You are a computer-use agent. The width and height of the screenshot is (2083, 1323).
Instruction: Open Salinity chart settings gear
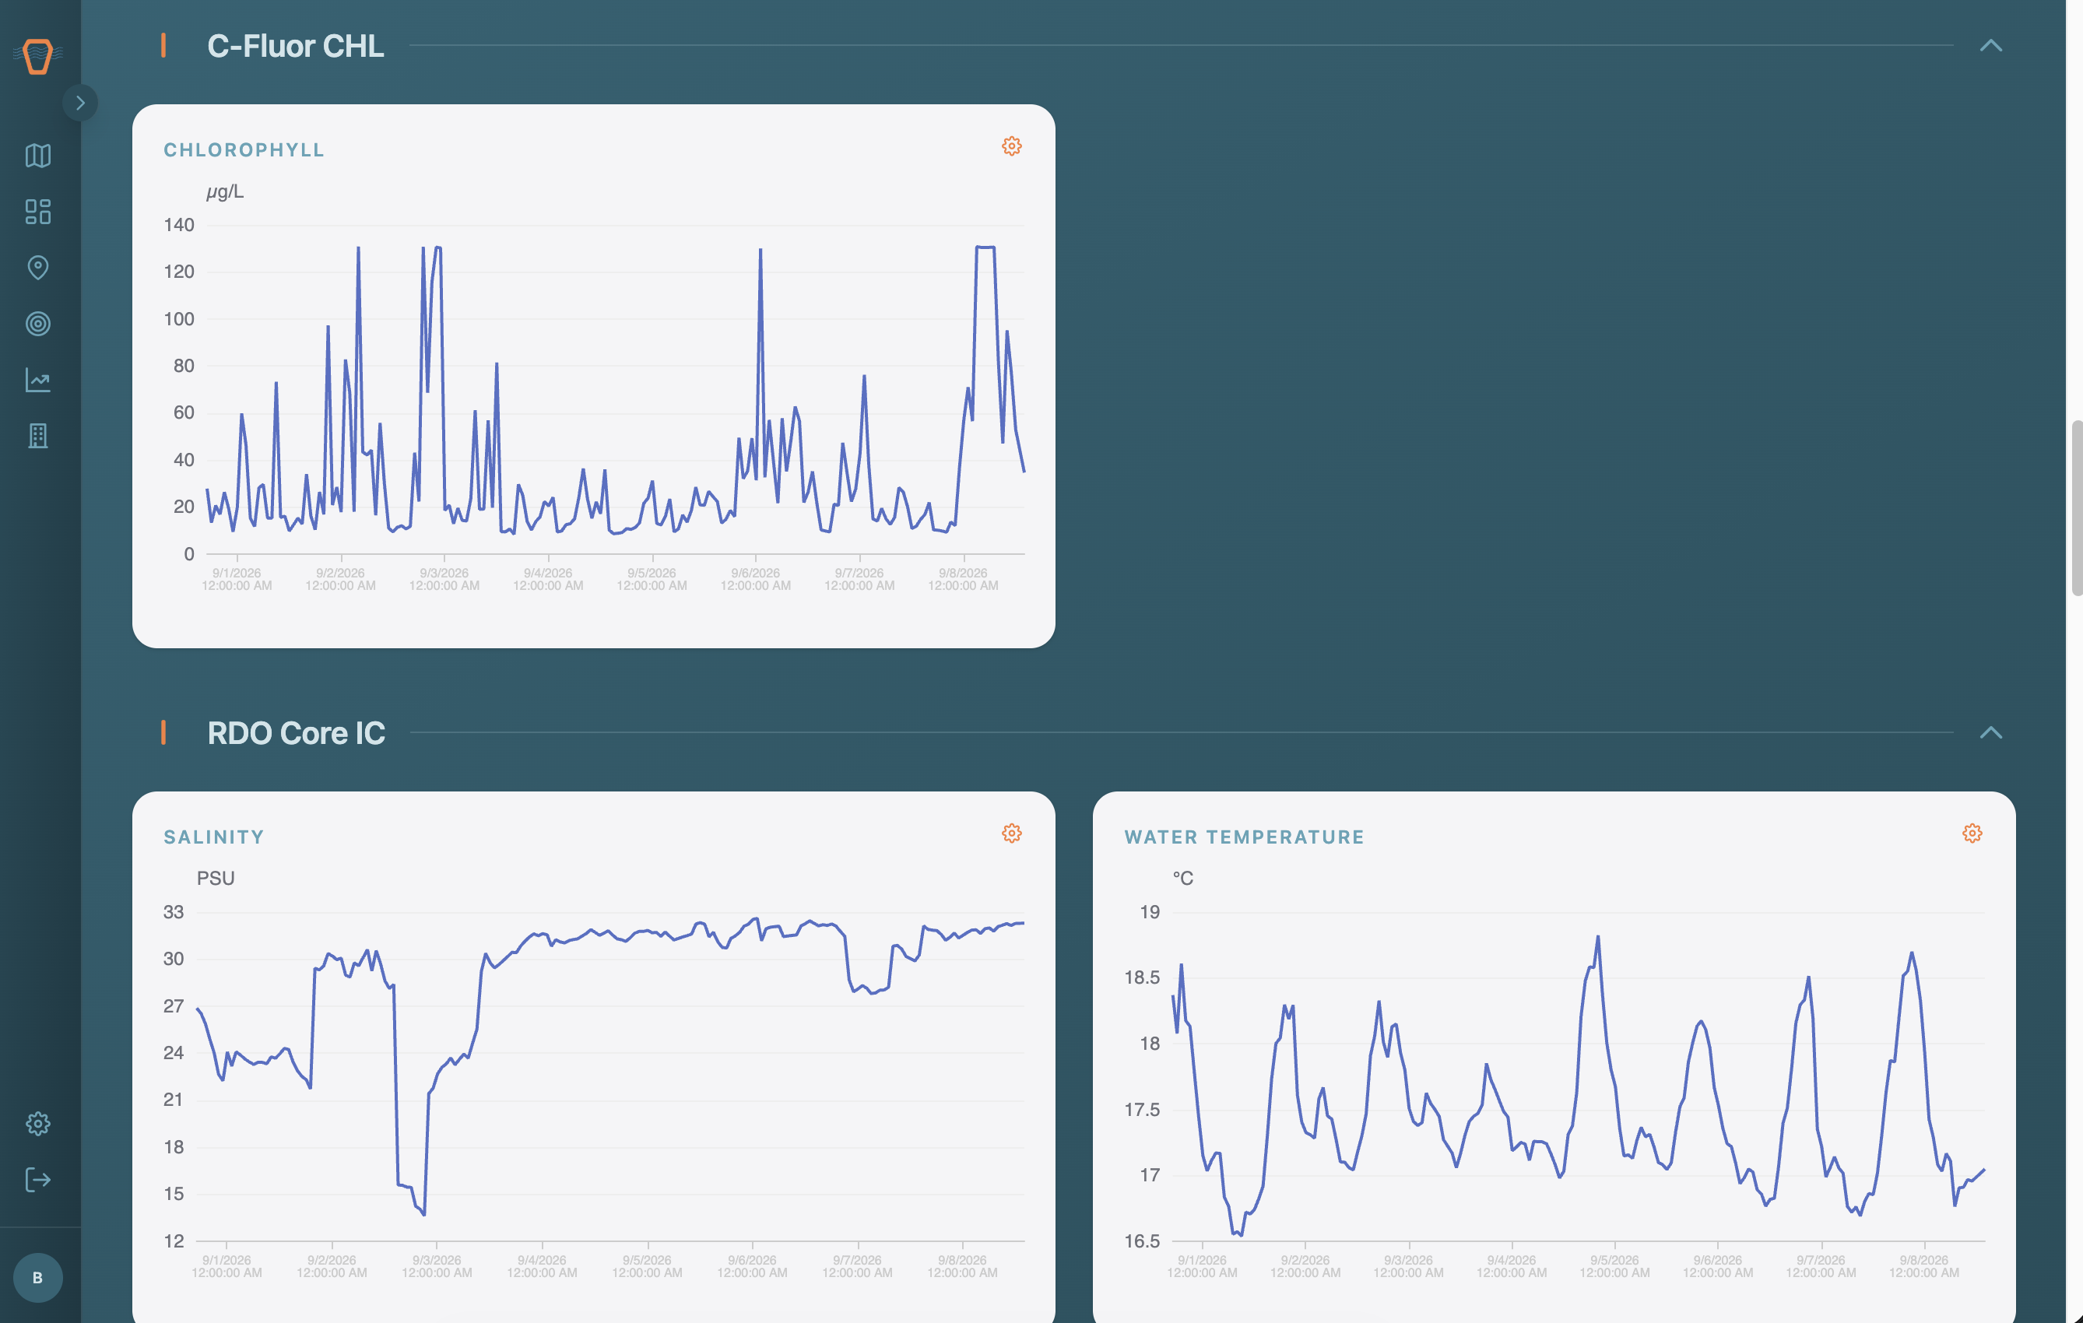[x=1011, y=833]
